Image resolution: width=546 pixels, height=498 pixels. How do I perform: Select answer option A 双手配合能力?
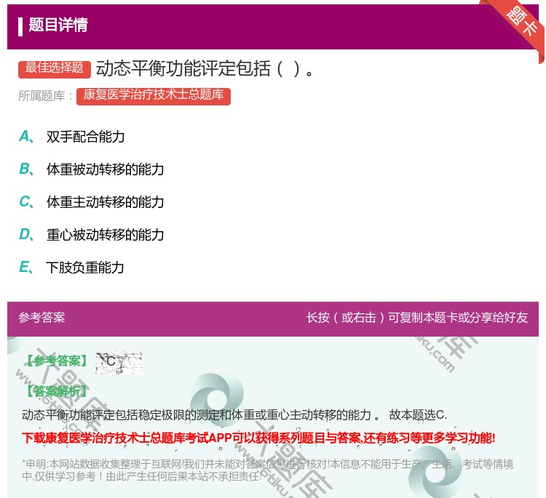pyautogui.click(x=85, y=137)
